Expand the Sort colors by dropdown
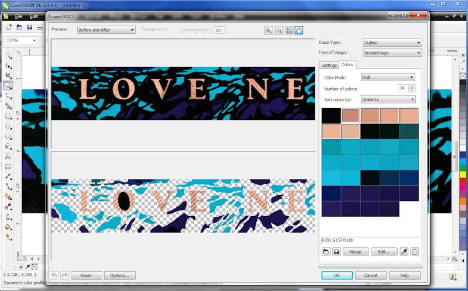This screenshot has height=291, width=468. 388,99
